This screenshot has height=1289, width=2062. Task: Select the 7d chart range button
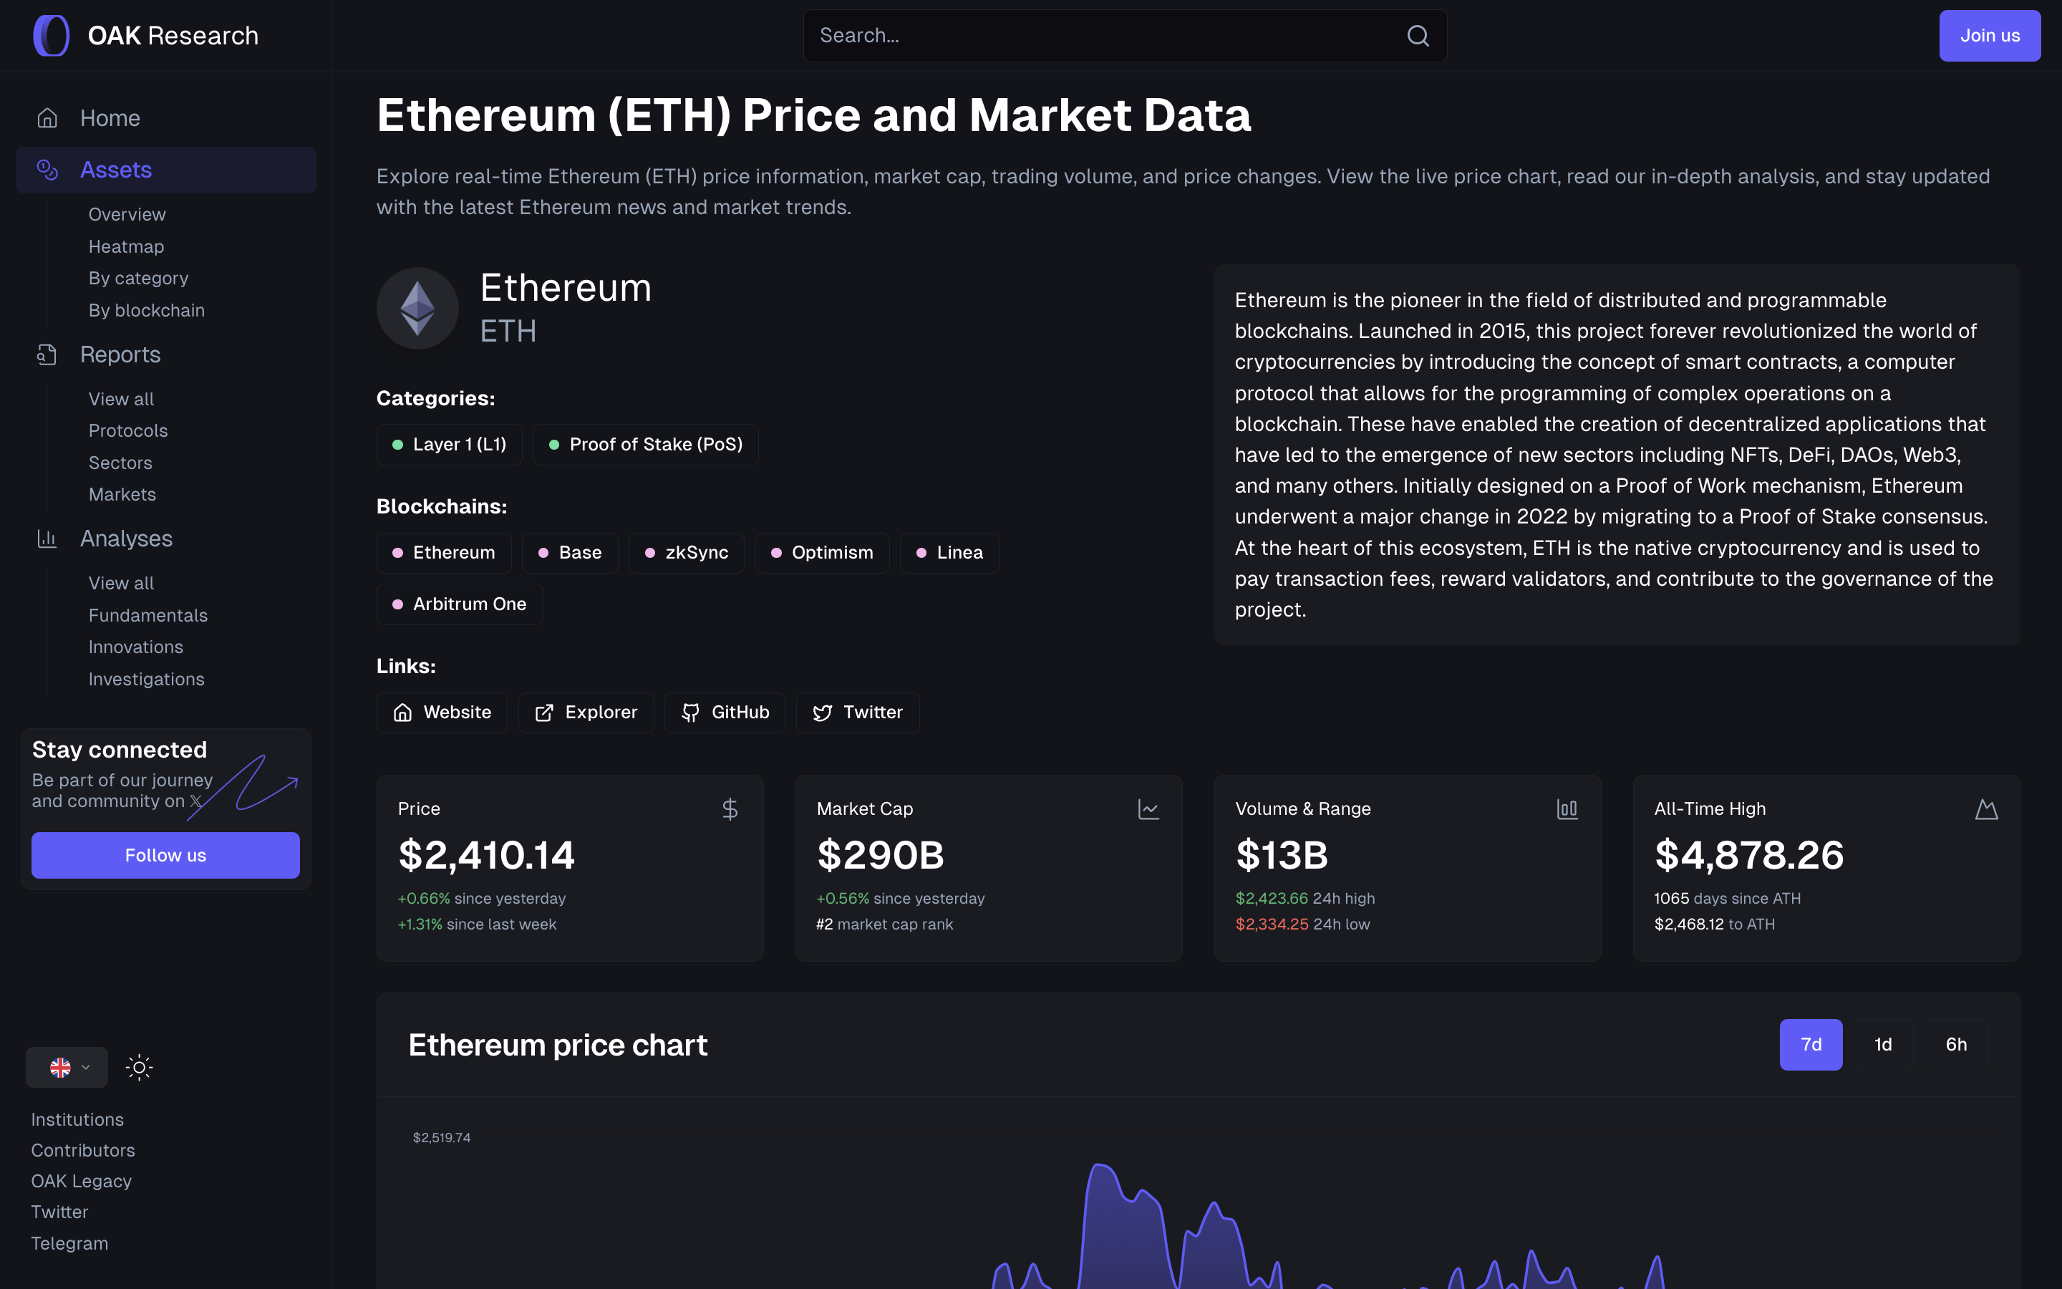1811,1044
